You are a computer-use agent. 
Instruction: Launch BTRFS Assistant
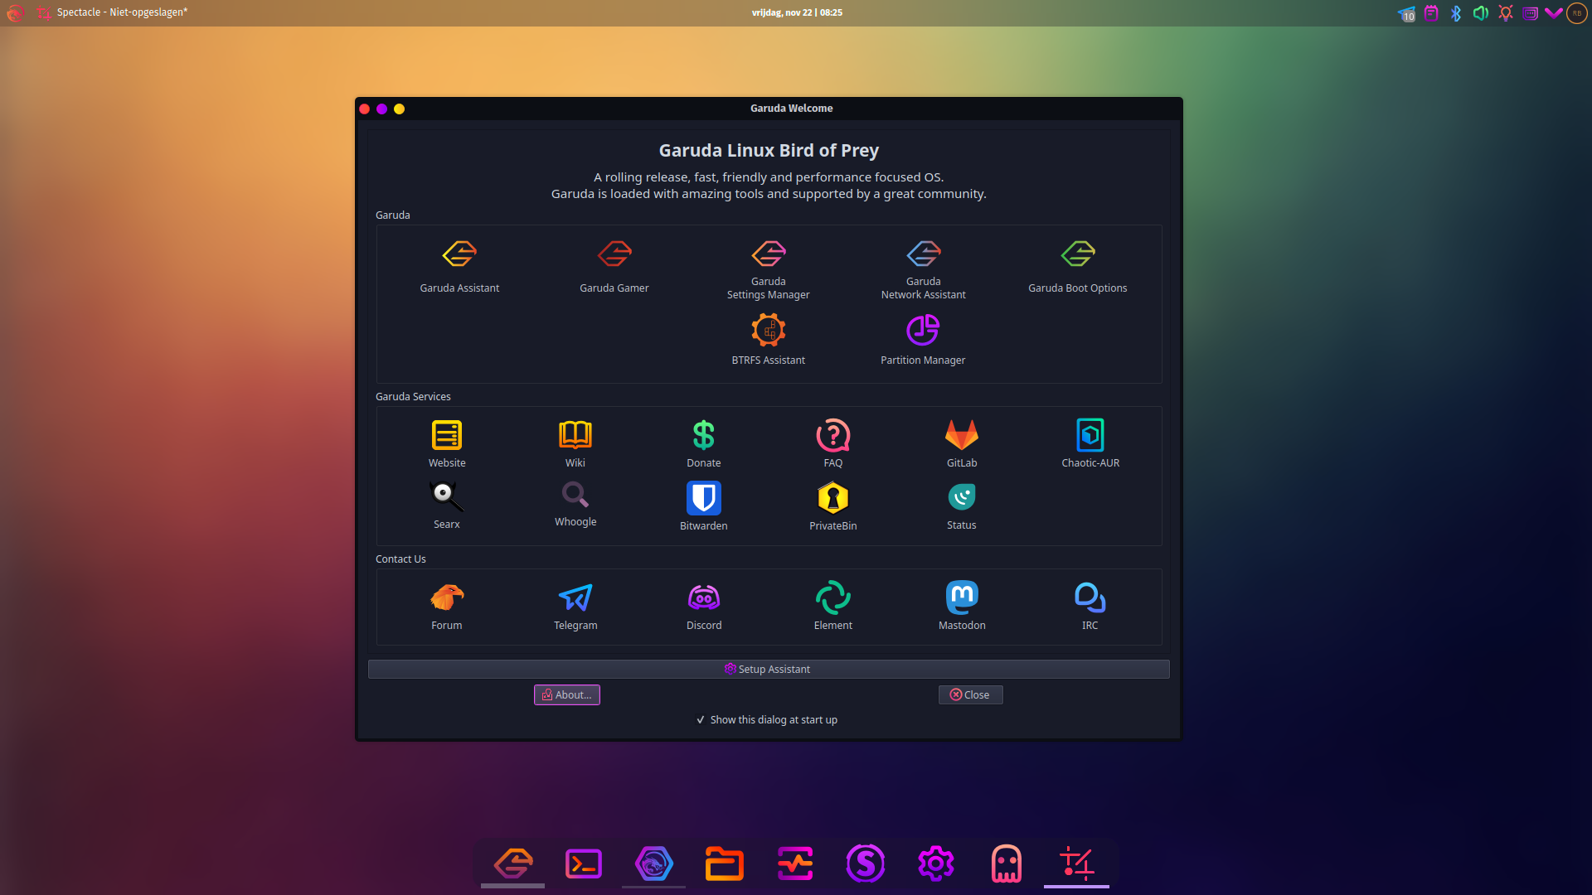(x=769, y=339)
